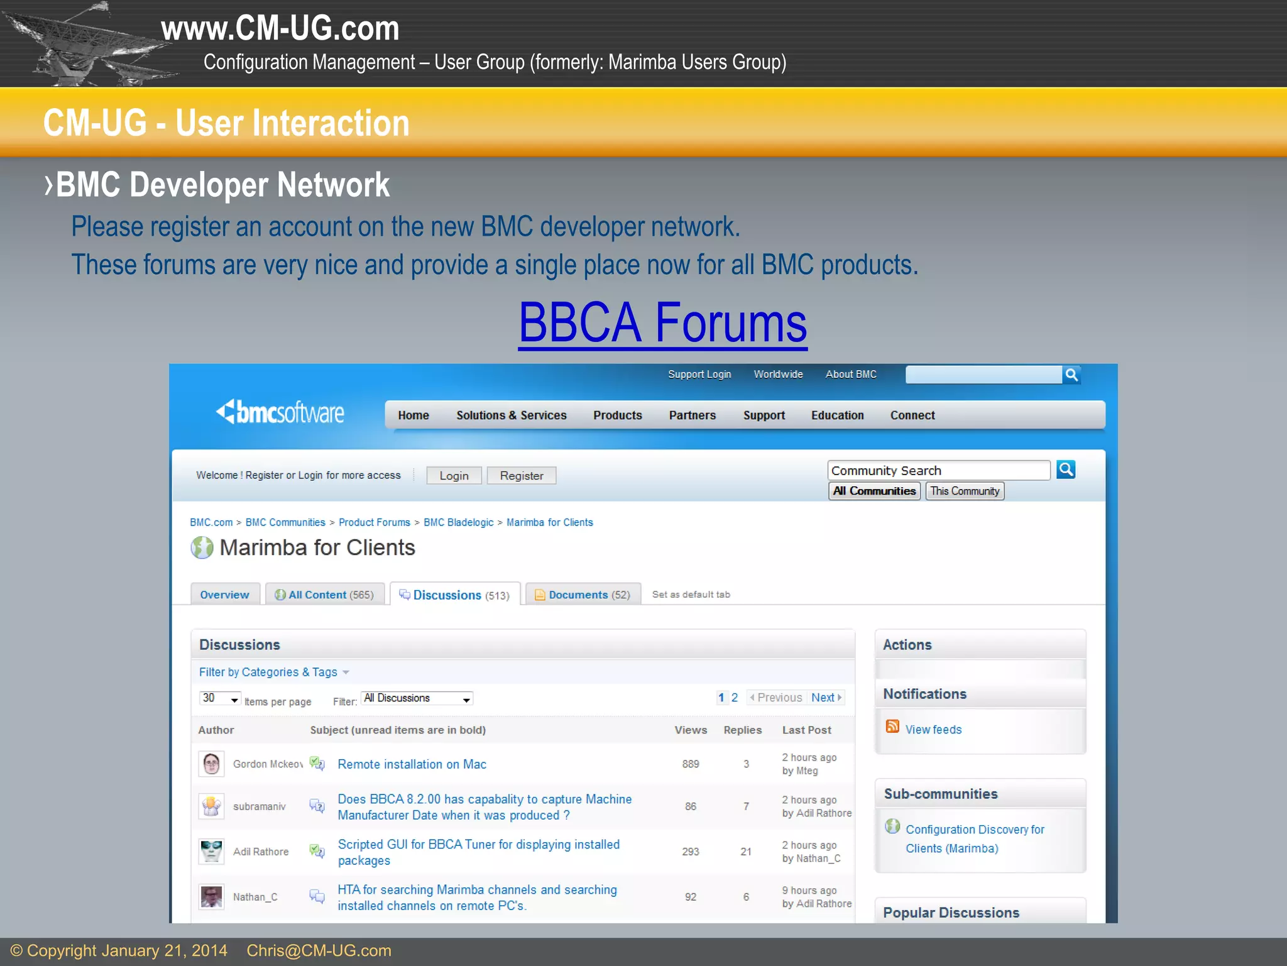
Task: Switch to the All Content (565) tab
Action: tap(324, 595)
